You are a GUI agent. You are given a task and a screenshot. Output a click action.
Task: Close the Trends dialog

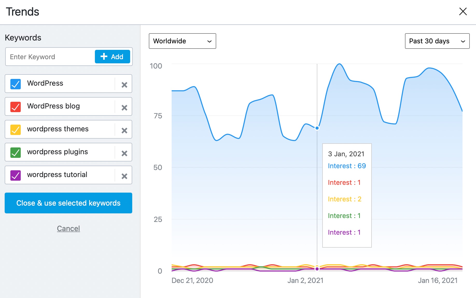coord(463,11)
